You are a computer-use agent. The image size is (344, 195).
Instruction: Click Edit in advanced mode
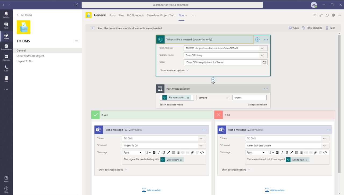[171, 104]
